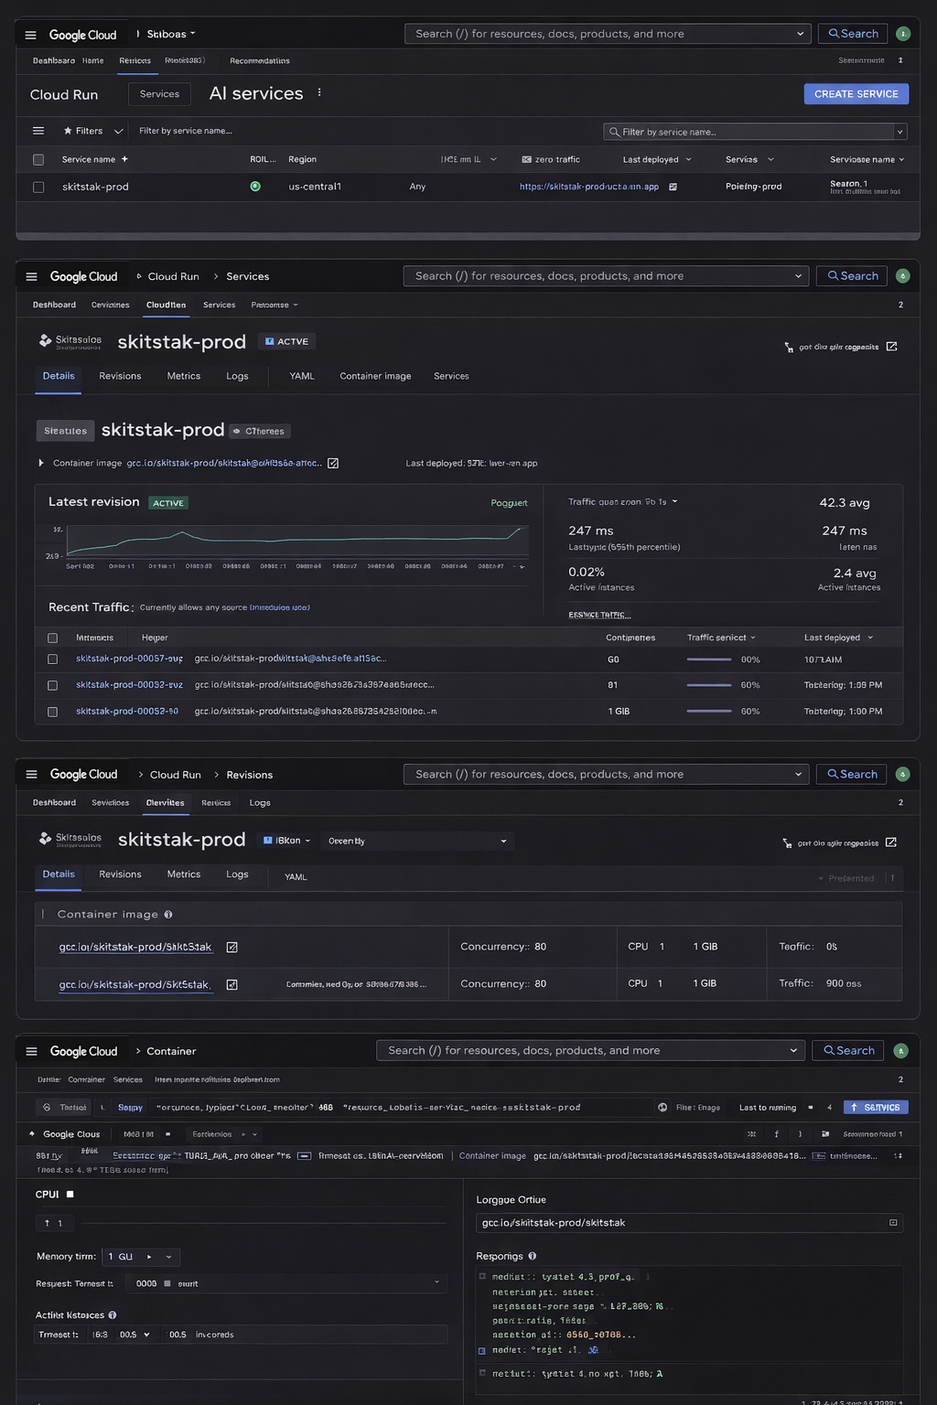
Task: Click the CREATE SERVICE button
Action: (x=856, y=94)
